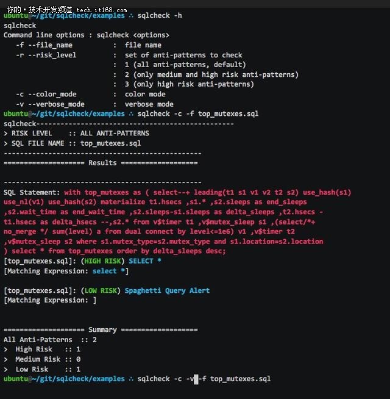
Task: Click the cursor block after '-v' in last command
Action: [x=196, y=379]
